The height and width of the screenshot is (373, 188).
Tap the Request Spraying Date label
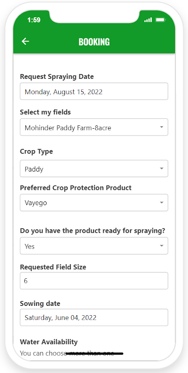coord(57,76)
